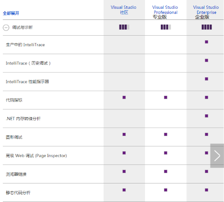This screenshot has width=224, height=202.
Task: Open the Visual Studio 社区 column header link
Action: pos(124,10)
